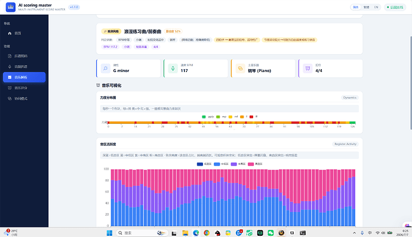
Task: Click the AI scoring master logo icon
Action: [x=11, y=7]
